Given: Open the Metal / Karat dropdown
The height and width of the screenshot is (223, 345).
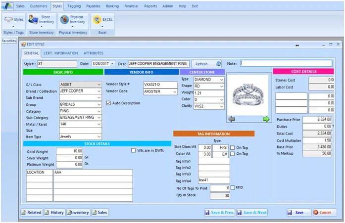Looking at the screenshot, I should tap(99, 124).
